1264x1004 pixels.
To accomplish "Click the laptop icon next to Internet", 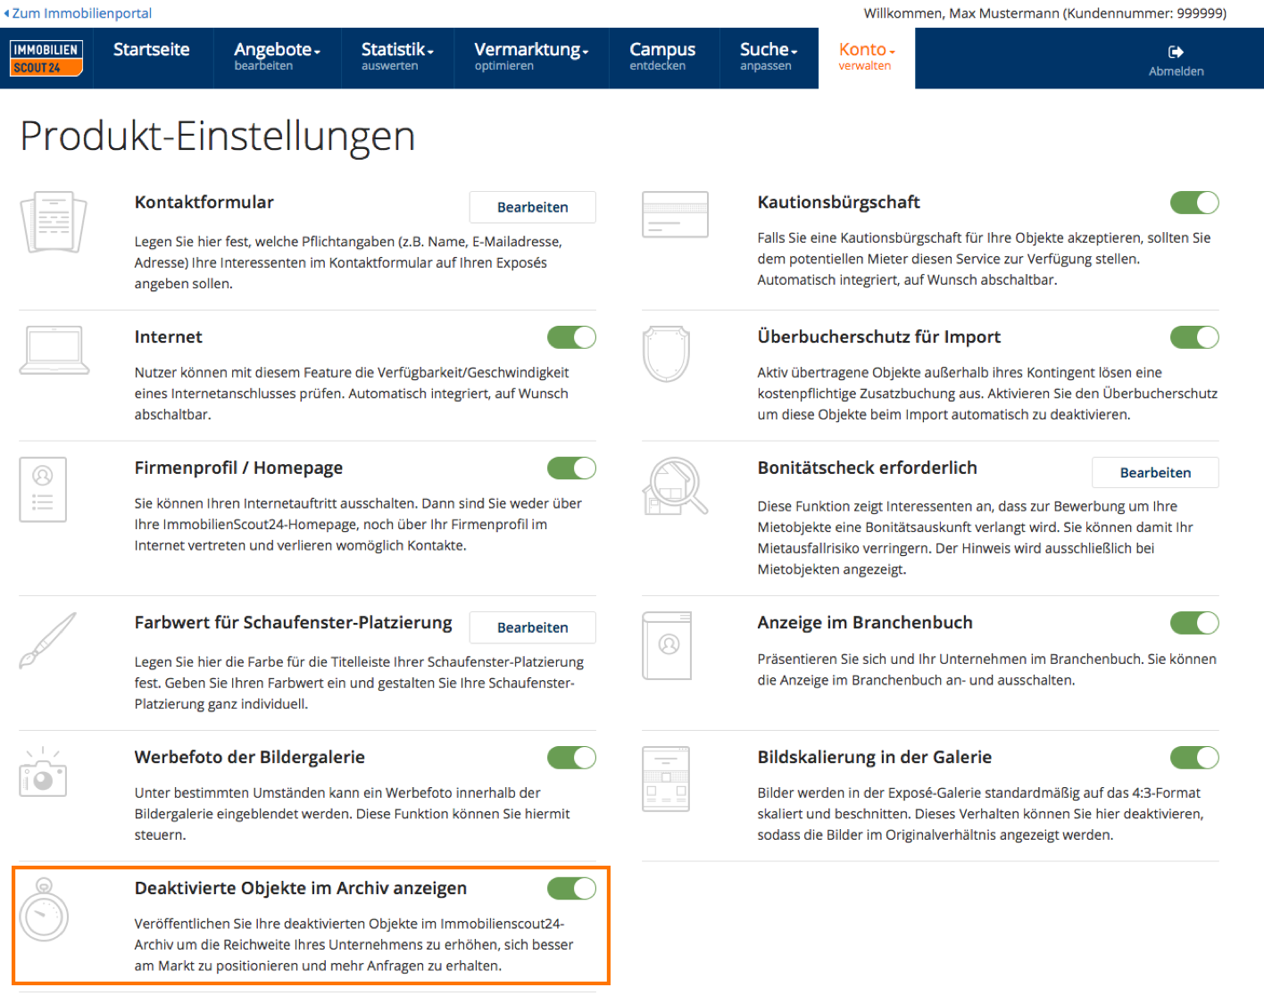I will click(54, 350).
